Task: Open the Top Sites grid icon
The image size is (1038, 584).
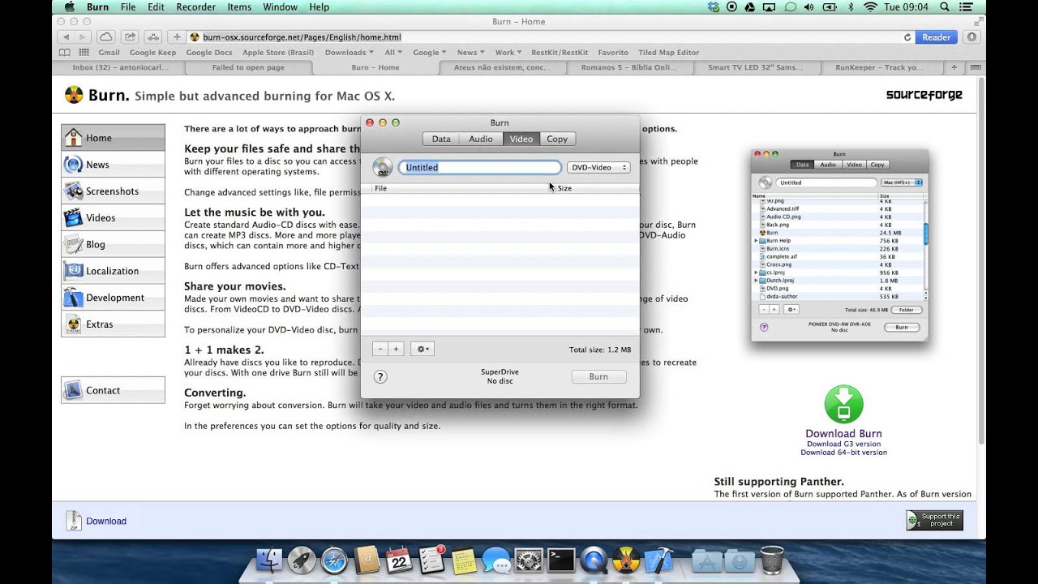Action: pyautogui.click(x=84, y=53)
